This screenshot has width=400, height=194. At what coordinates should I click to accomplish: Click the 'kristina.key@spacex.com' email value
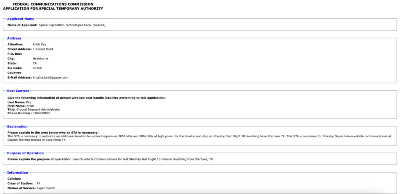pos(50,77)
